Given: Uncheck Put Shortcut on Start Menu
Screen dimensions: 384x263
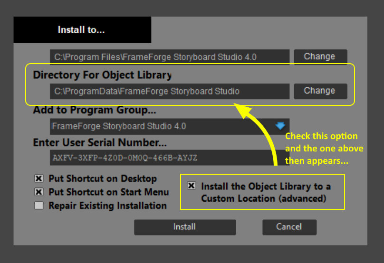Looking at the screenshot, I should (38, 192).
